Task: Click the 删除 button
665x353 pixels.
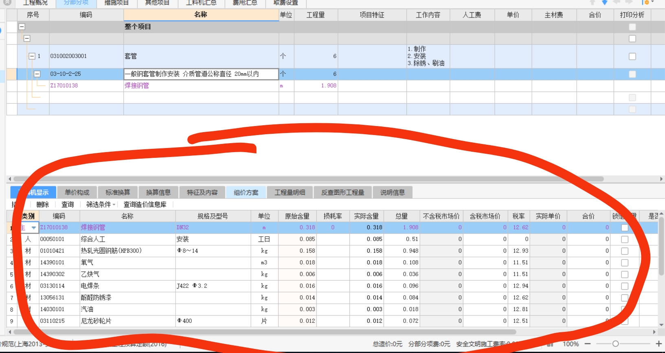Action: [43, 205]
